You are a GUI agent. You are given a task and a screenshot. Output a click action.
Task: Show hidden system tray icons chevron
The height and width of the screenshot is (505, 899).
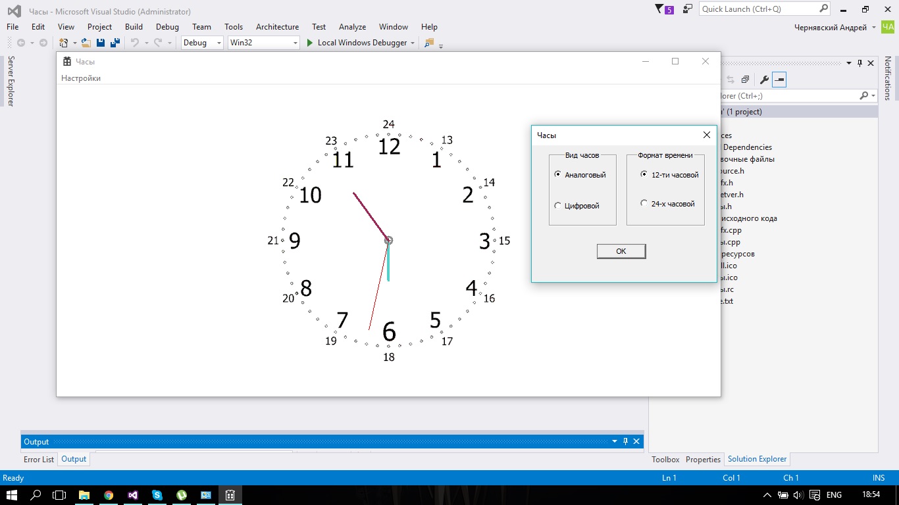point(767,495)
